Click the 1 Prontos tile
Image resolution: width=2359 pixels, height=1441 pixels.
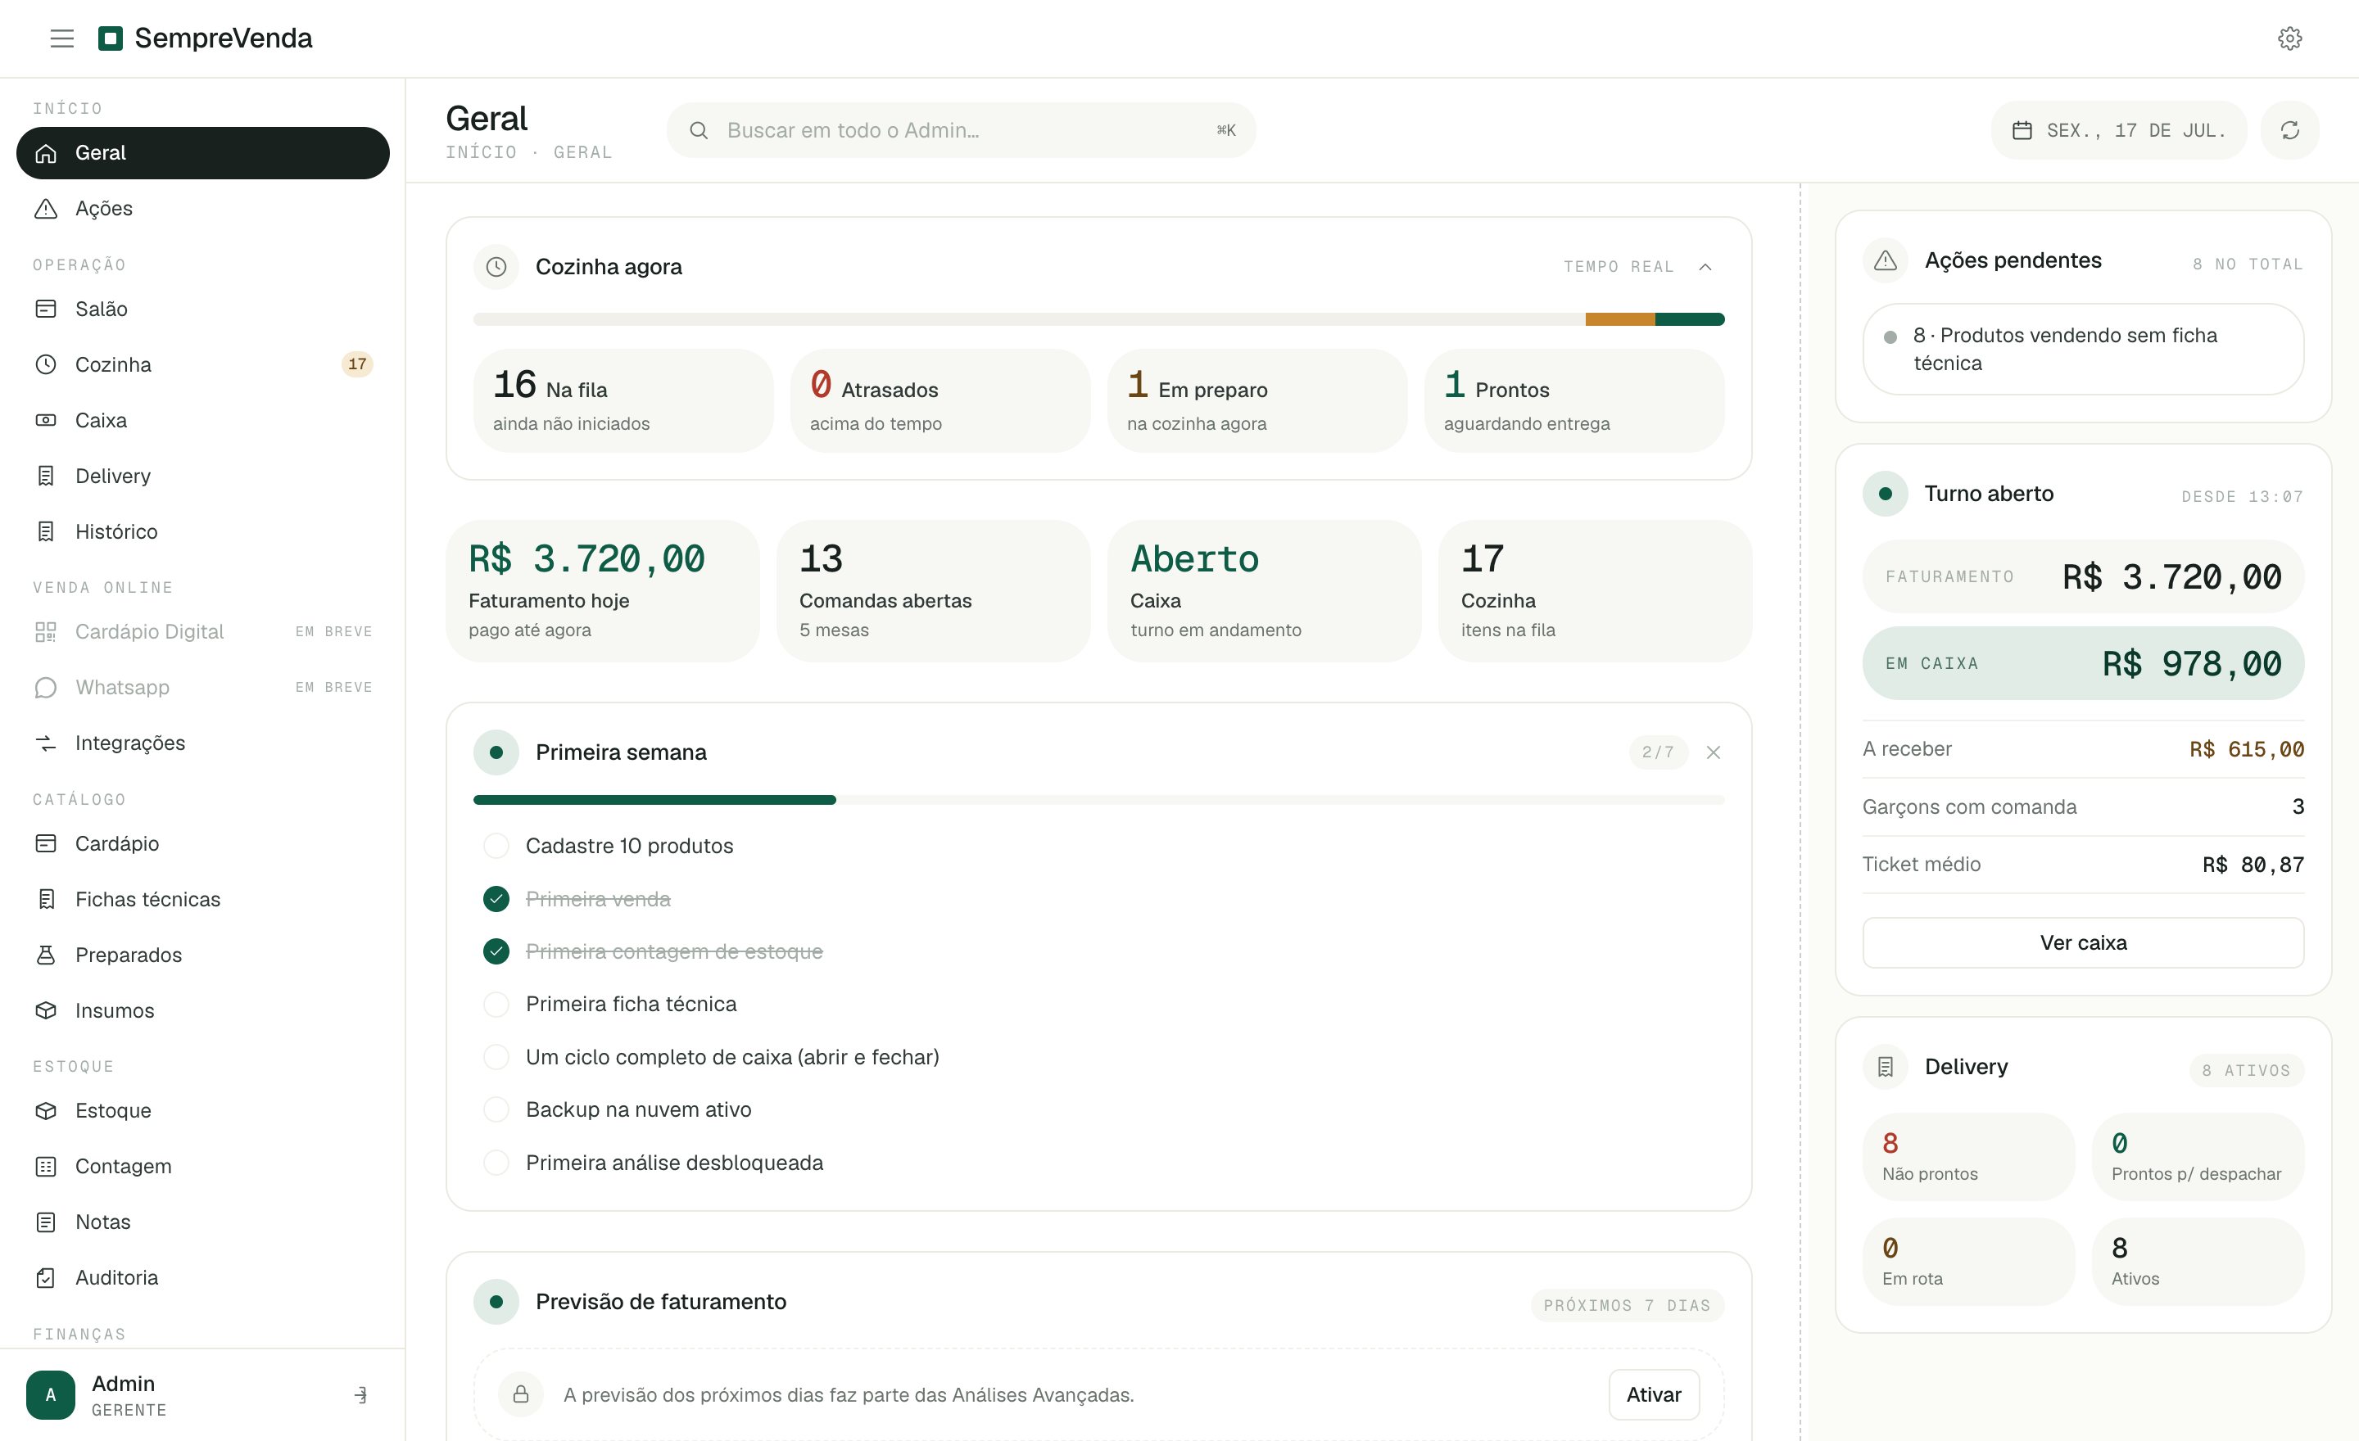pos(1574,401)
